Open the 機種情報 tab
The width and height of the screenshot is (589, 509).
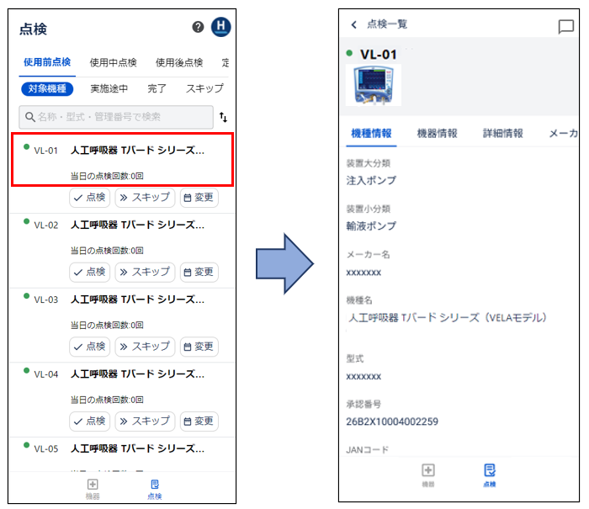[x=371, y=134]
